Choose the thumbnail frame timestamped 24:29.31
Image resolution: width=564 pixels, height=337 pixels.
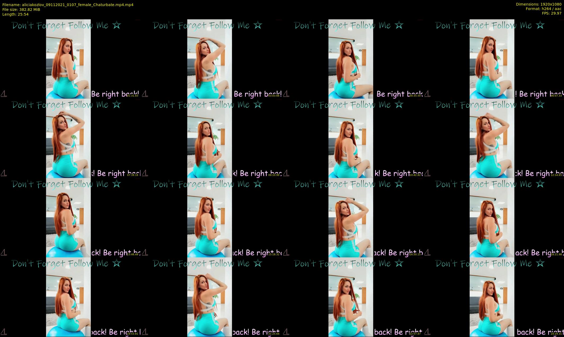coord(494,297)
